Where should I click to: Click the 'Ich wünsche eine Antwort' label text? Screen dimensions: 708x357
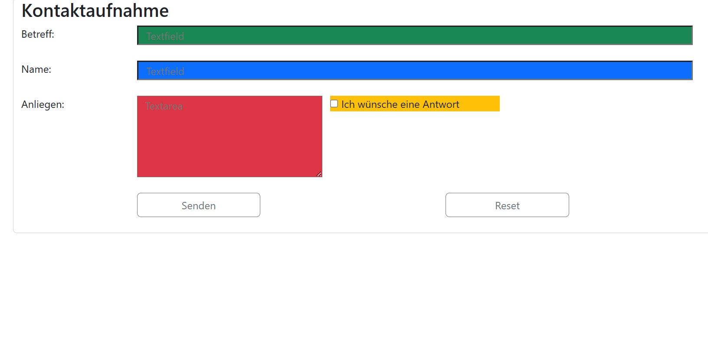[400, 104]
